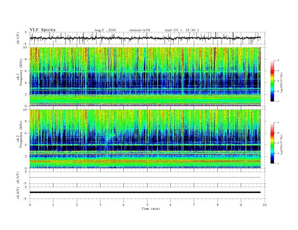Click the 'ch.2 Frequency (kHz)' axis label
Screen dimensions: 298x230
pyautogui.click(x=20, y=134)
